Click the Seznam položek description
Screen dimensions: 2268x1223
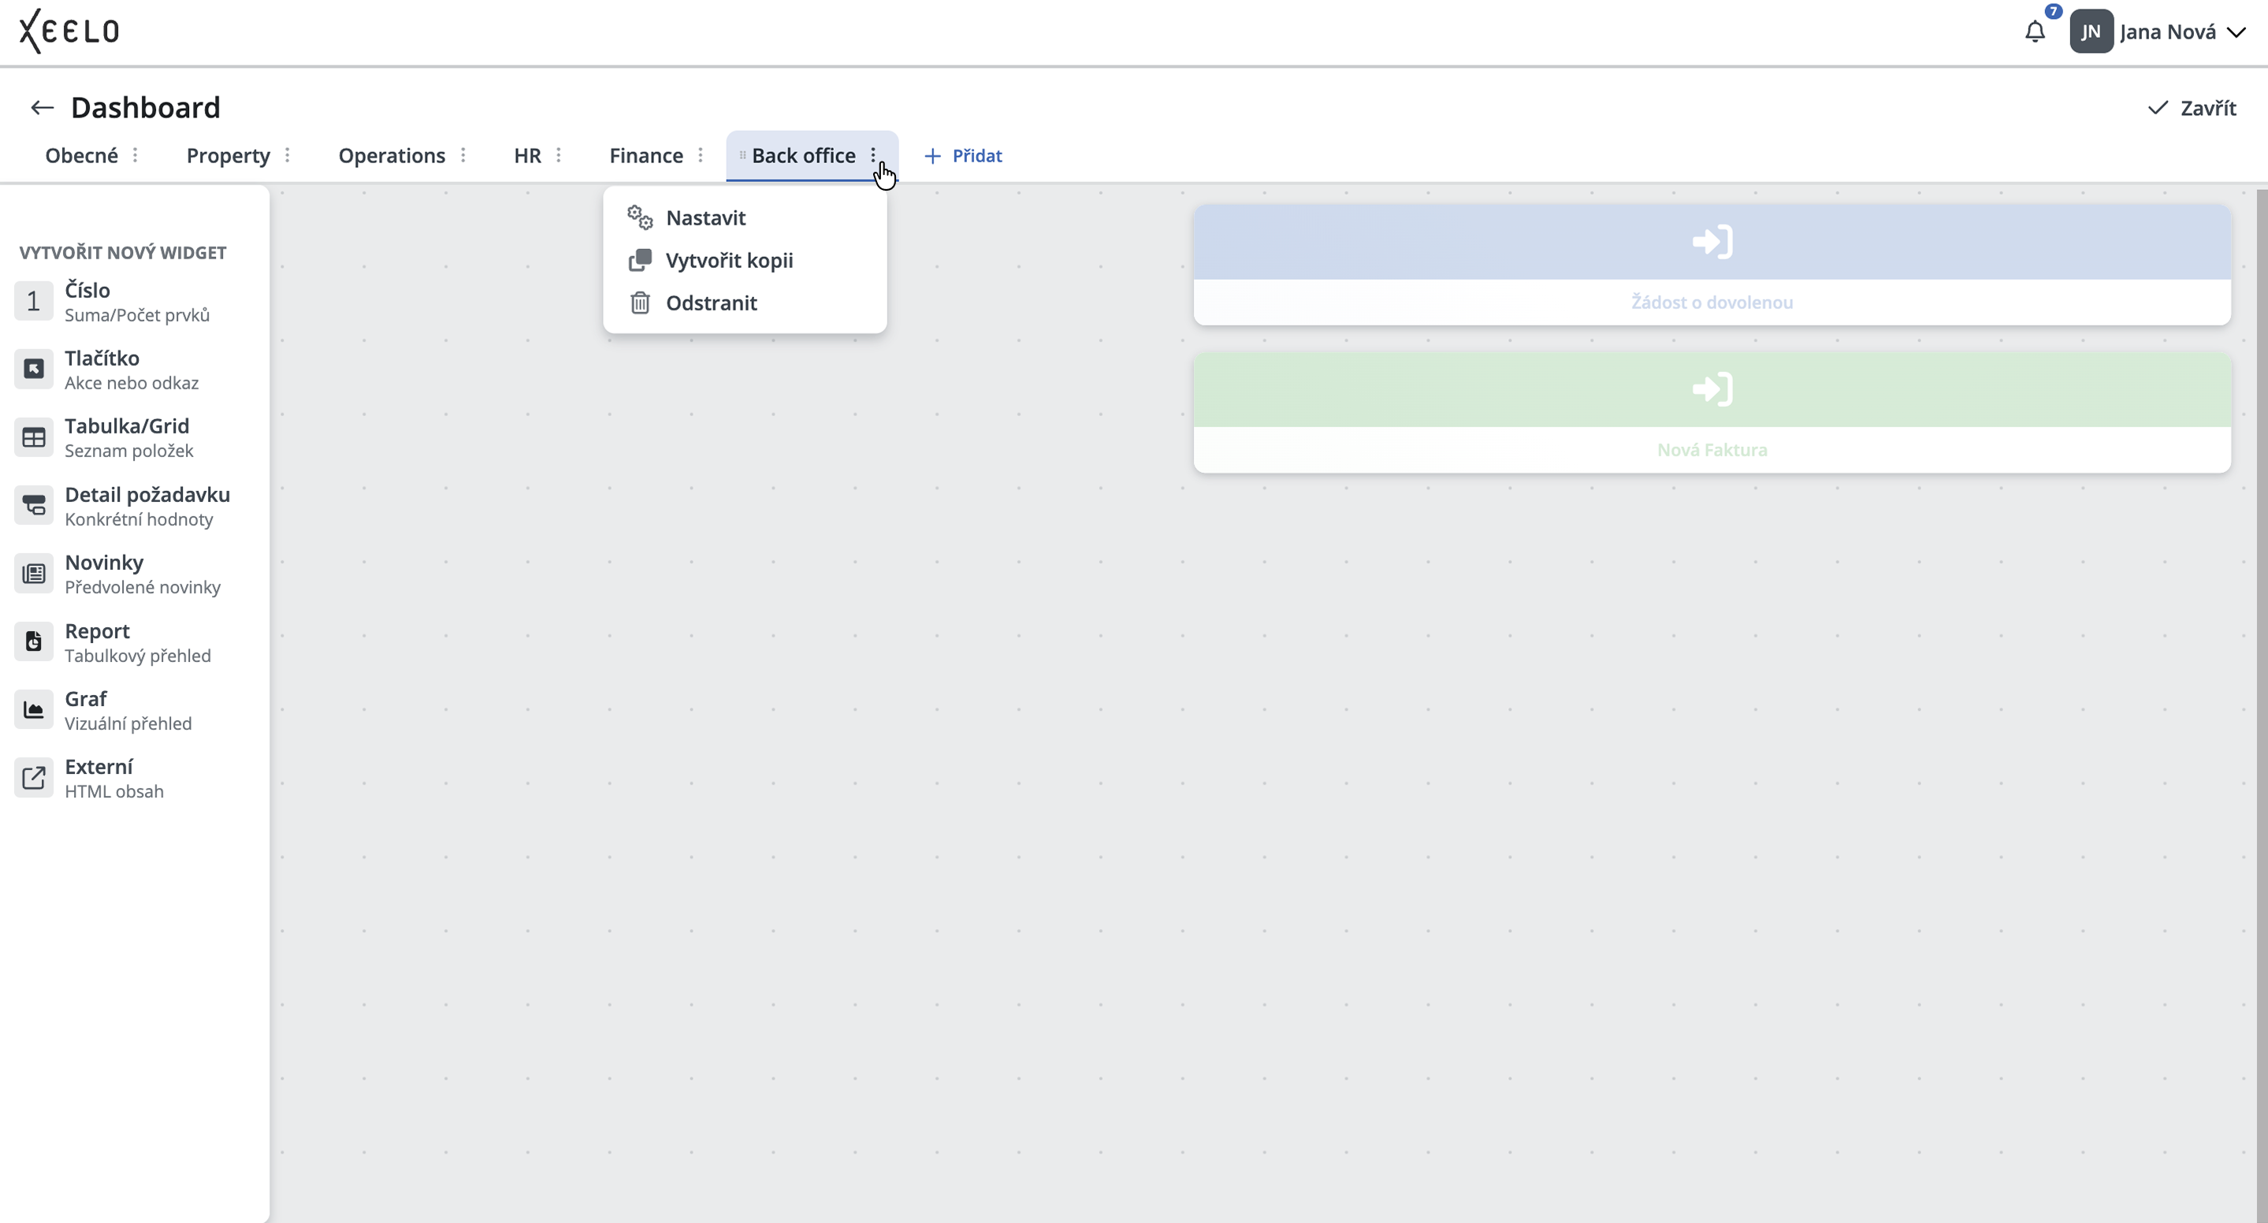coord(128,451)
